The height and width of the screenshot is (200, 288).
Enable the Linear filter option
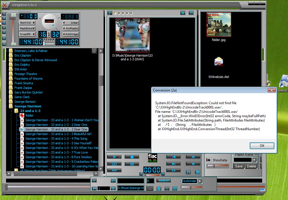coord(71,23)
